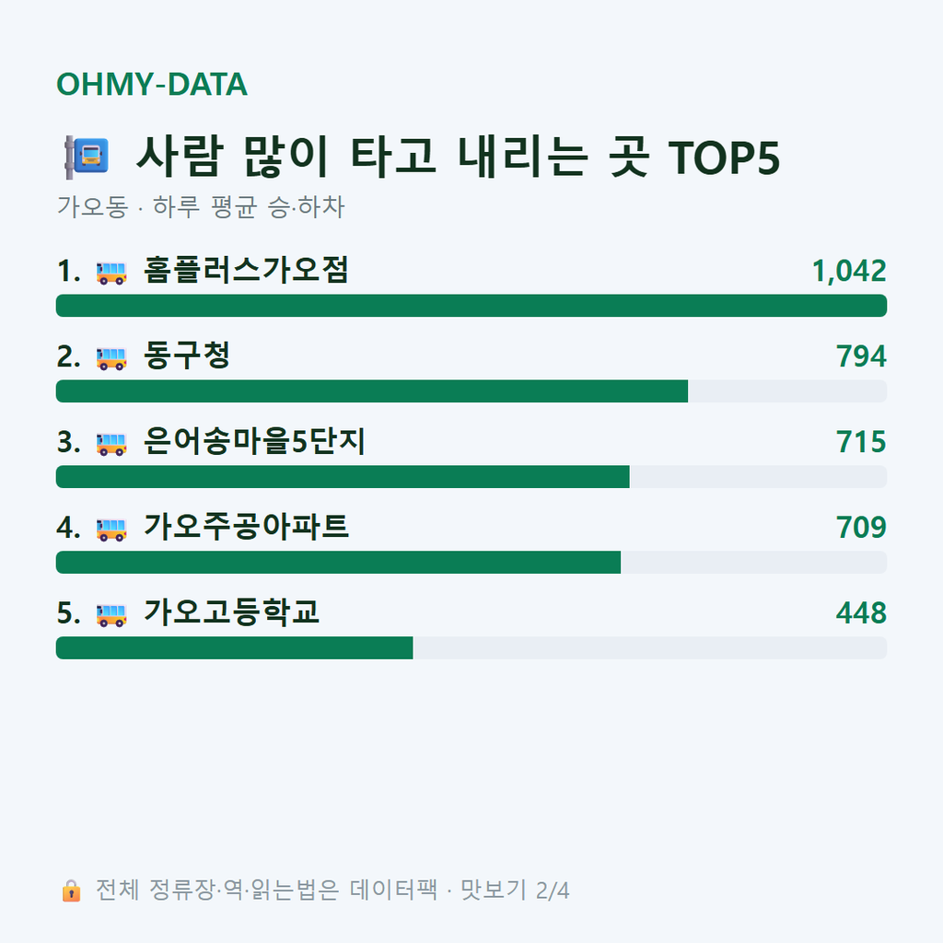Click the OHMY-DATA brand label
Image resolution: width=943 pixels, height=943 pixels.
152,84
